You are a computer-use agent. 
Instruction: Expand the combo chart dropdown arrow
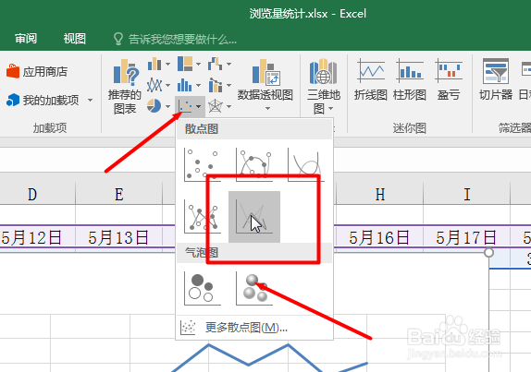(228, 85)
